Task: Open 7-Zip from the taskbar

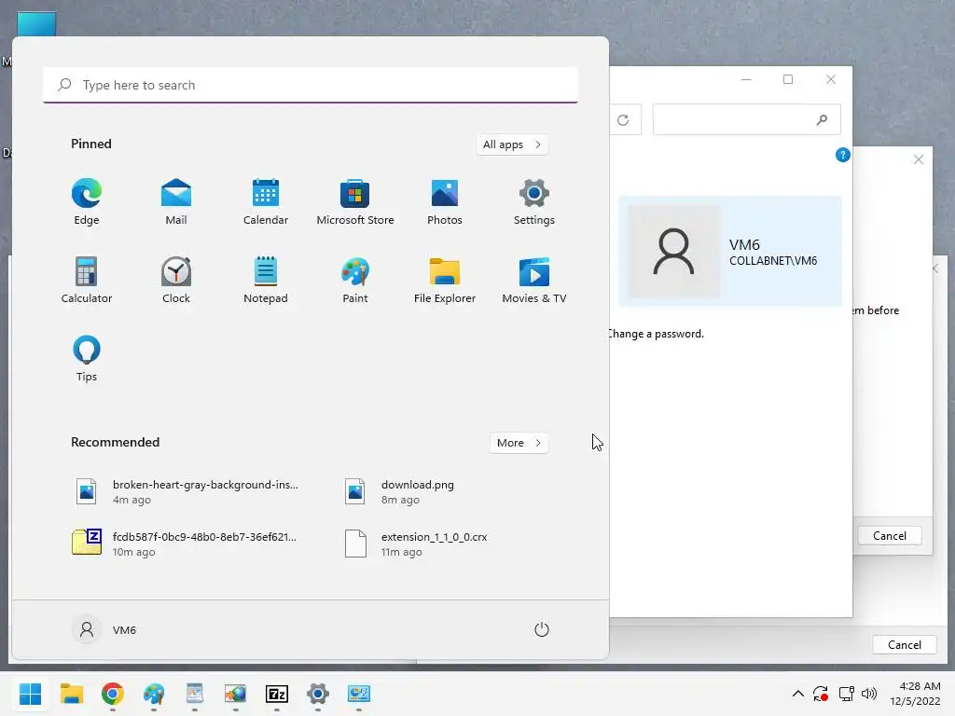Action: (276, 694)
